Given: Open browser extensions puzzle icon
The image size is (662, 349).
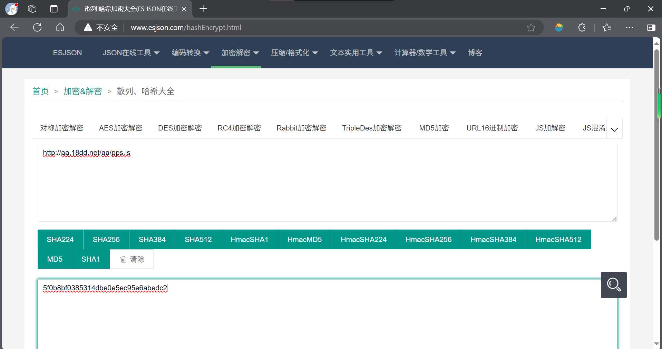Looking at the screenshot, I should pyautogui.click(x=582, y=28).
